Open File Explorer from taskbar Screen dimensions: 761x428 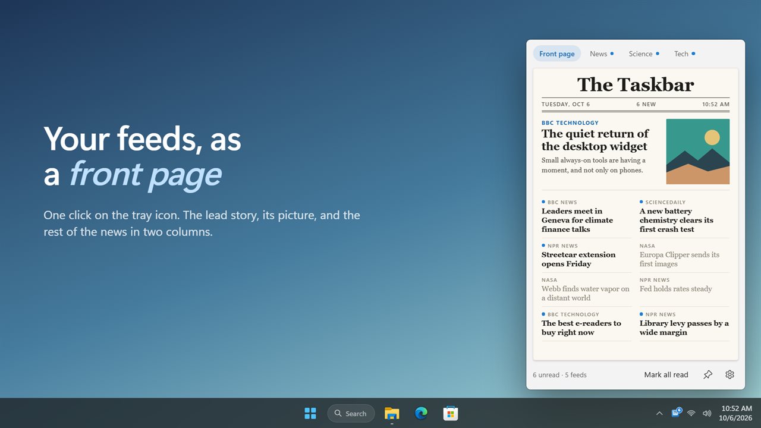pyautogui.click(x=392, y=413)
